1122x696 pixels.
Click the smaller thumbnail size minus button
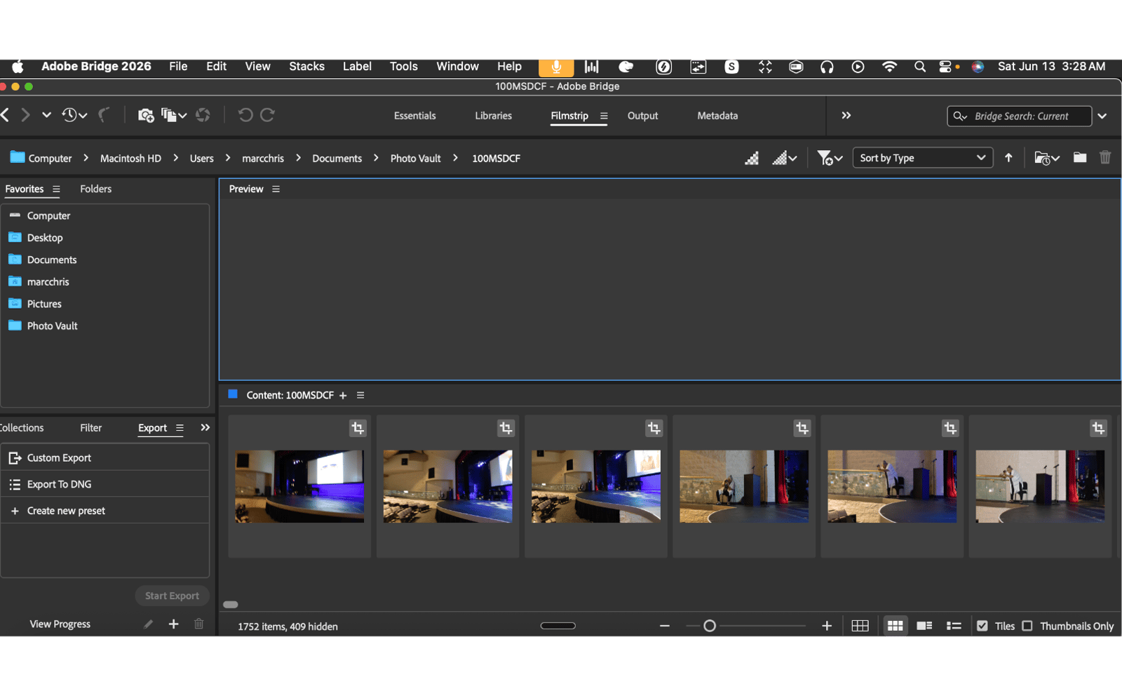coord(665,626)
